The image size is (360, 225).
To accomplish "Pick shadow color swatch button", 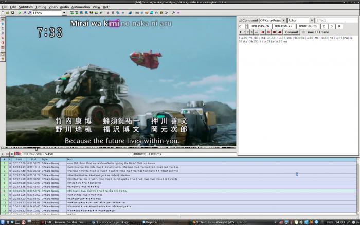I will coord(280,32).
